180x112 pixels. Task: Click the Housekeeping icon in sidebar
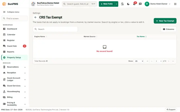[x=4, y=92]
